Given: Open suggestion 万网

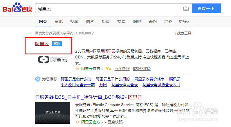Looking at the screenshot, I should [x=103, y=85].
